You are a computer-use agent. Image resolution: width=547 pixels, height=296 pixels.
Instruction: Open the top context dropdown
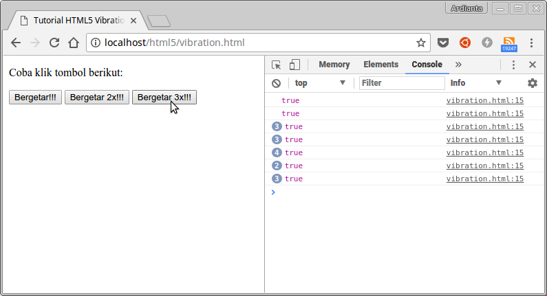pos(320,83)
